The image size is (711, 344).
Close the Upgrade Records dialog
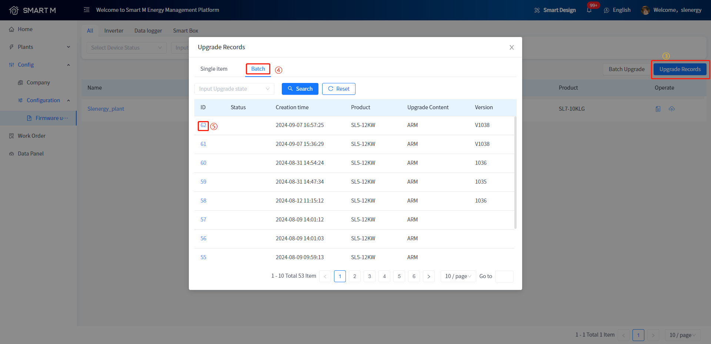click(511, 47)
